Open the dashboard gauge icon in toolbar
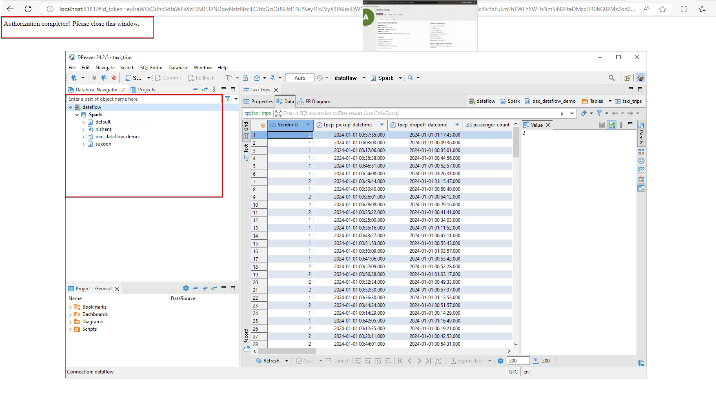The height and width of the screenshot is (402, 716). [x=257, y=78]
